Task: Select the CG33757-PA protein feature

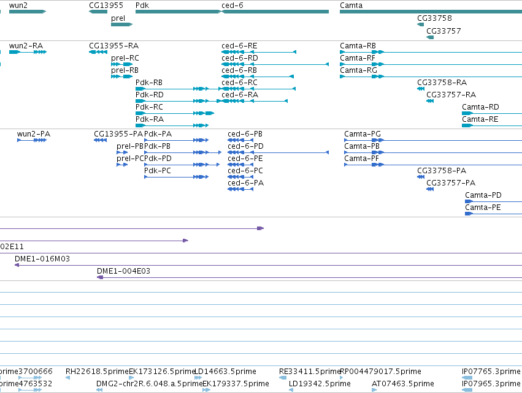Action: point(430,189)
